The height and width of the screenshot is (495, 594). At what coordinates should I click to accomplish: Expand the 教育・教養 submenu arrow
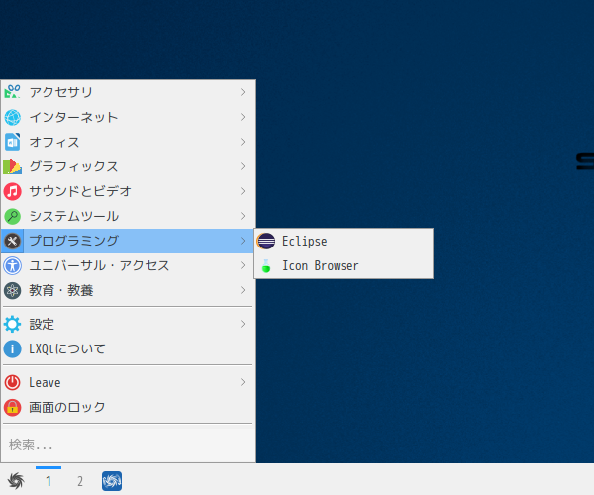[243, 290]
